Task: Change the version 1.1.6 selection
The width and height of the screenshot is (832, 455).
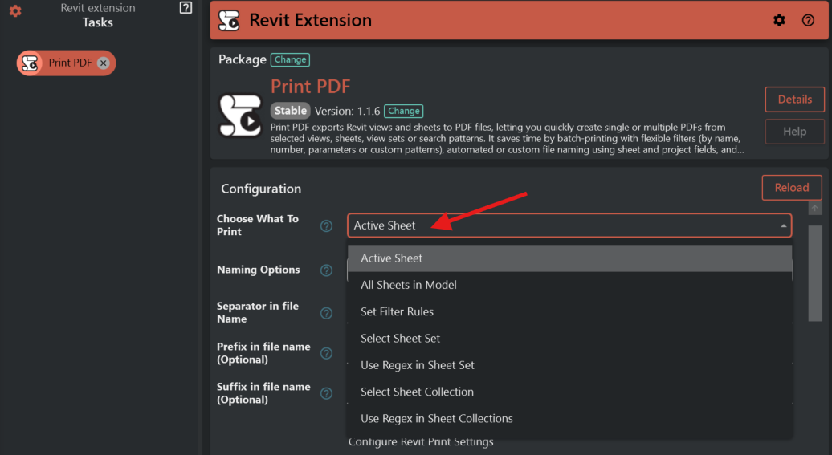Action: tap(403, 111)
